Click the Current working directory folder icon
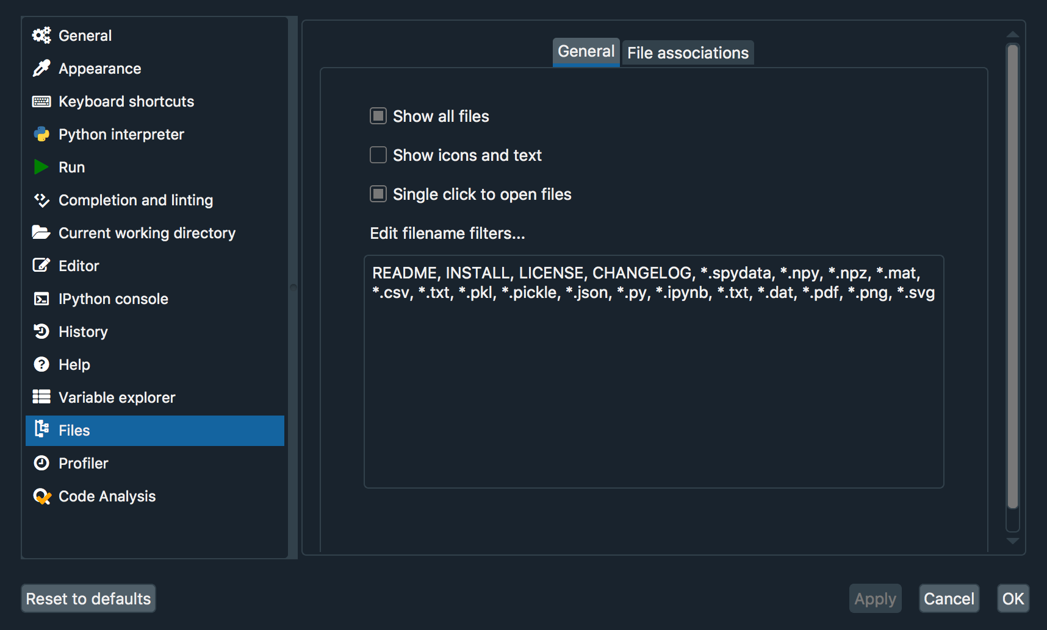 [41, 233]
